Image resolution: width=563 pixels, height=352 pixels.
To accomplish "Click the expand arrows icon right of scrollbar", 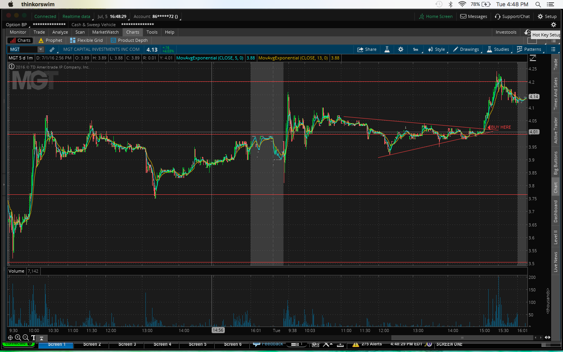I will point(547,338).
